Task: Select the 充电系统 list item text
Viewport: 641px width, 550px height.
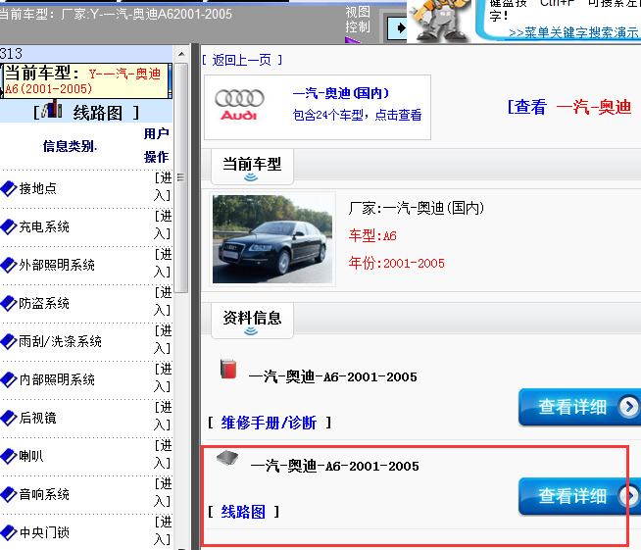Action: coord(44,226)
